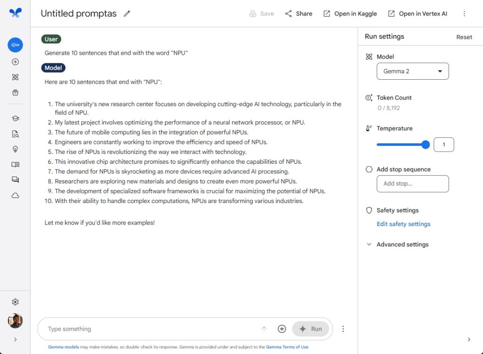Click the chat feedback icon in sidebar
This screenshot has height=354, width=483.
(x=15, y=180)
